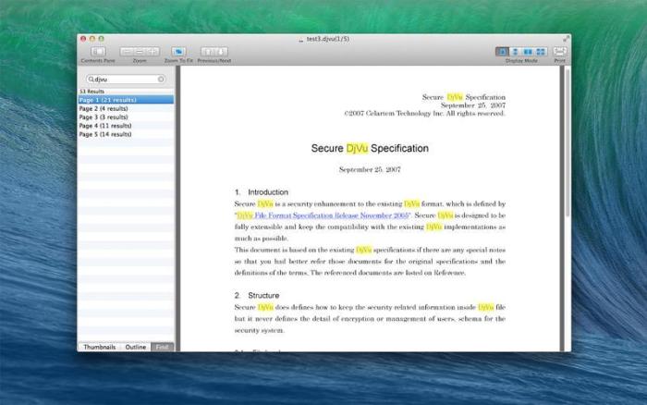This screenshot has width=647, height=405.
Task: Click the magnifier icon in search field
Action: click(x=91, y=79)
